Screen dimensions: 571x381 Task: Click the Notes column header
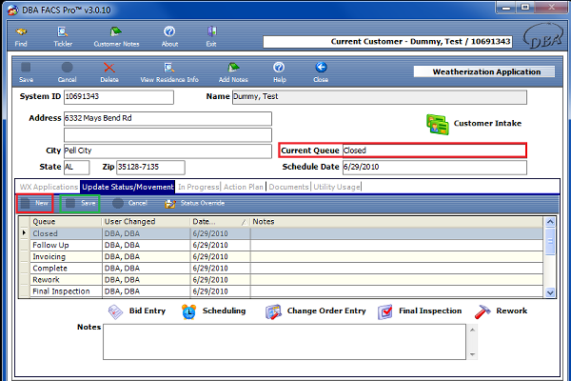point(397,222)
